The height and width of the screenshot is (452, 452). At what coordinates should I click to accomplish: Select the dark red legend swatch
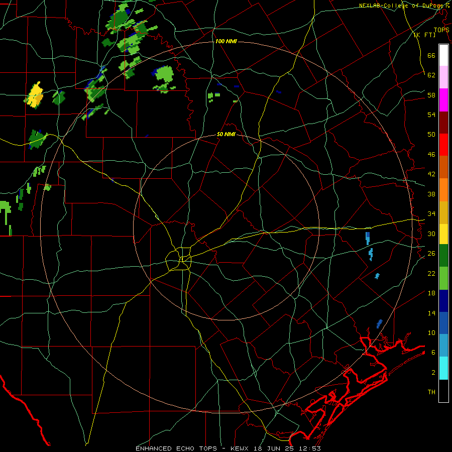point(443,123)
